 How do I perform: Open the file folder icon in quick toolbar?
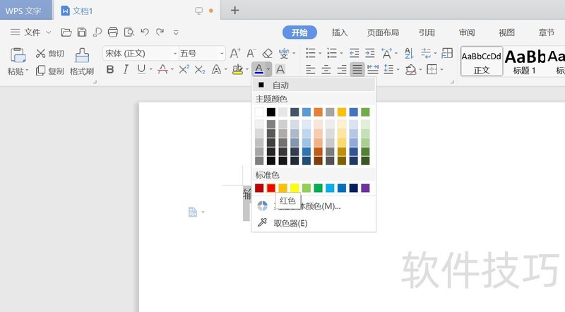click(x=66, y=32)
